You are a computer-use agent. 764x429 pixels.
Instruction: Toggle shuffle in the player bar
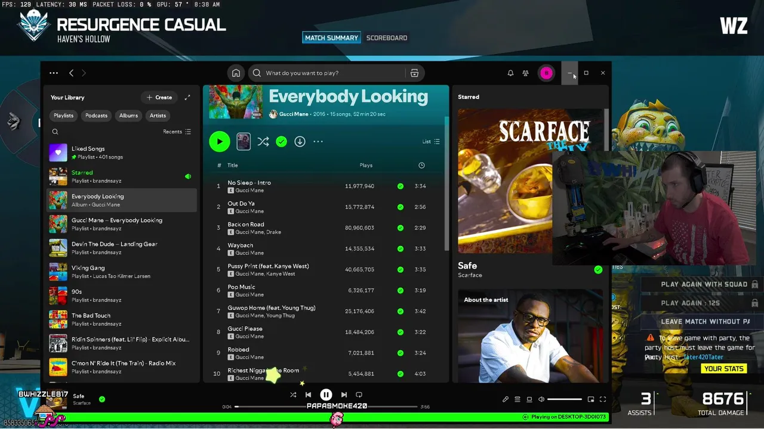tap(293, 394)
